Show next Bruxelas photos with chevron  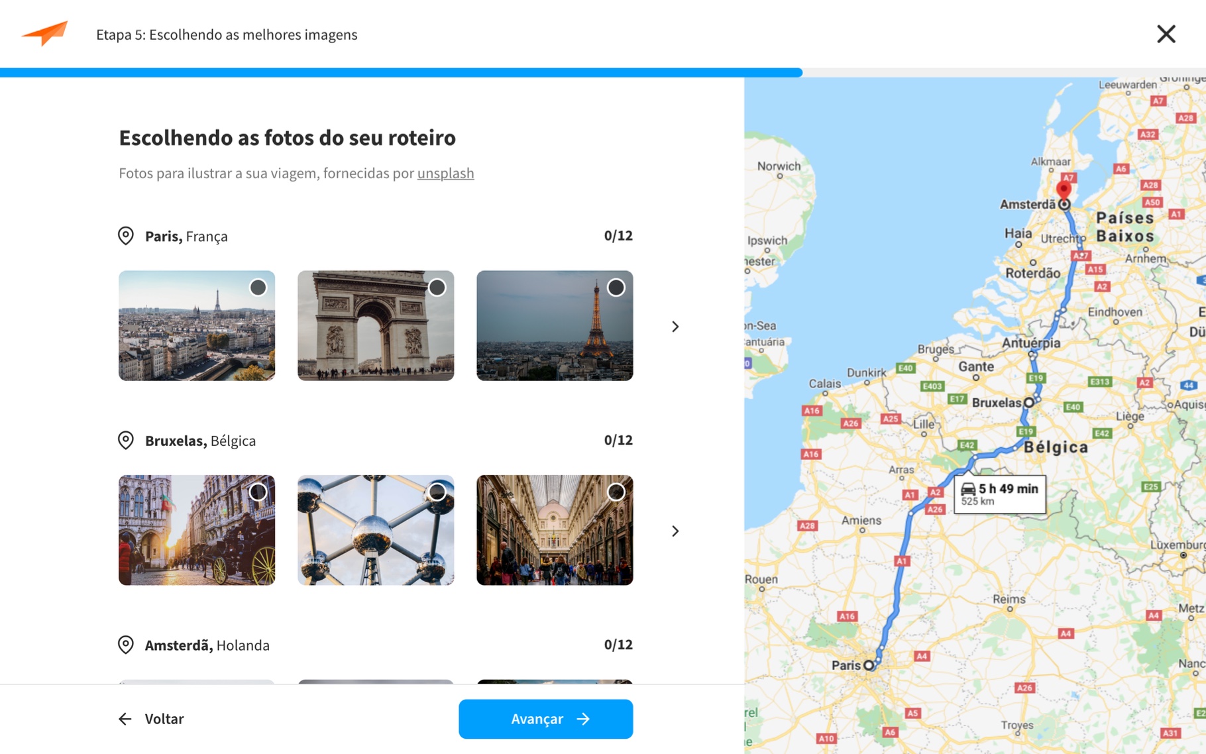click(x=675, y=531)
